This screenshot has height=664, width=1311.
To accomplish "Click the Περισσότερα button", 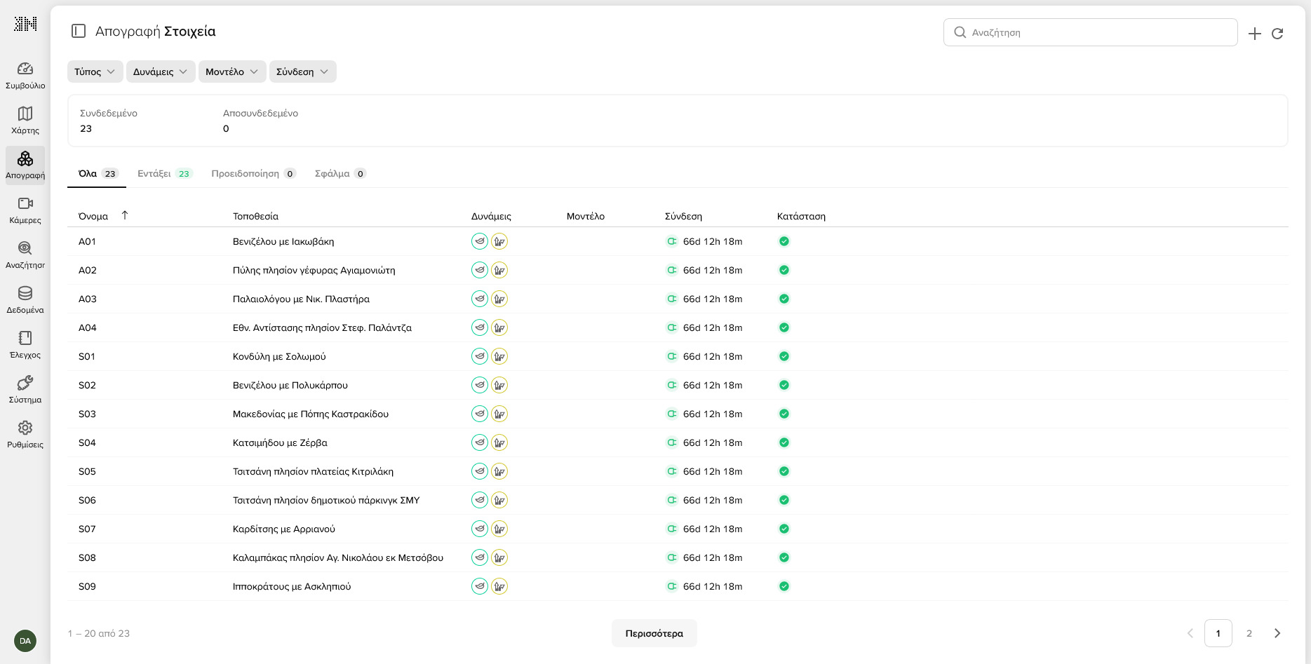I will pyautogui.click(x=654, y=633).
